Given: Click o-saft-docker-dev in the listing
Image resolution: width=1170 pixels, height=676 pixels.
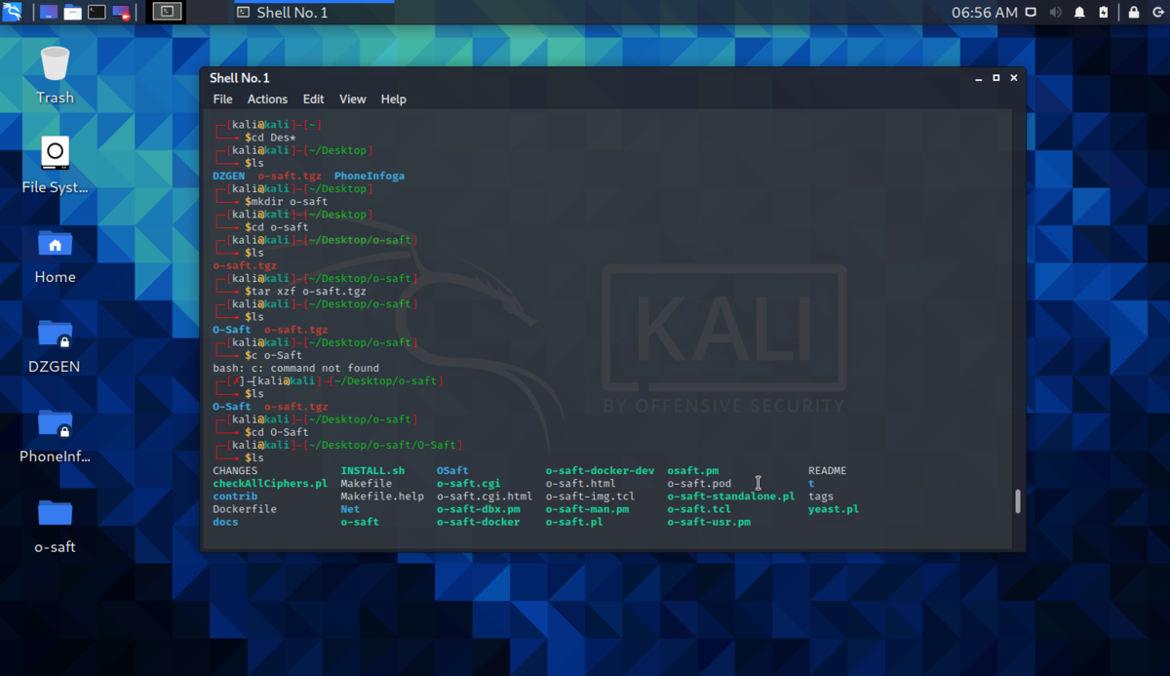Looking at the screenshot, I should coord(600,471).
